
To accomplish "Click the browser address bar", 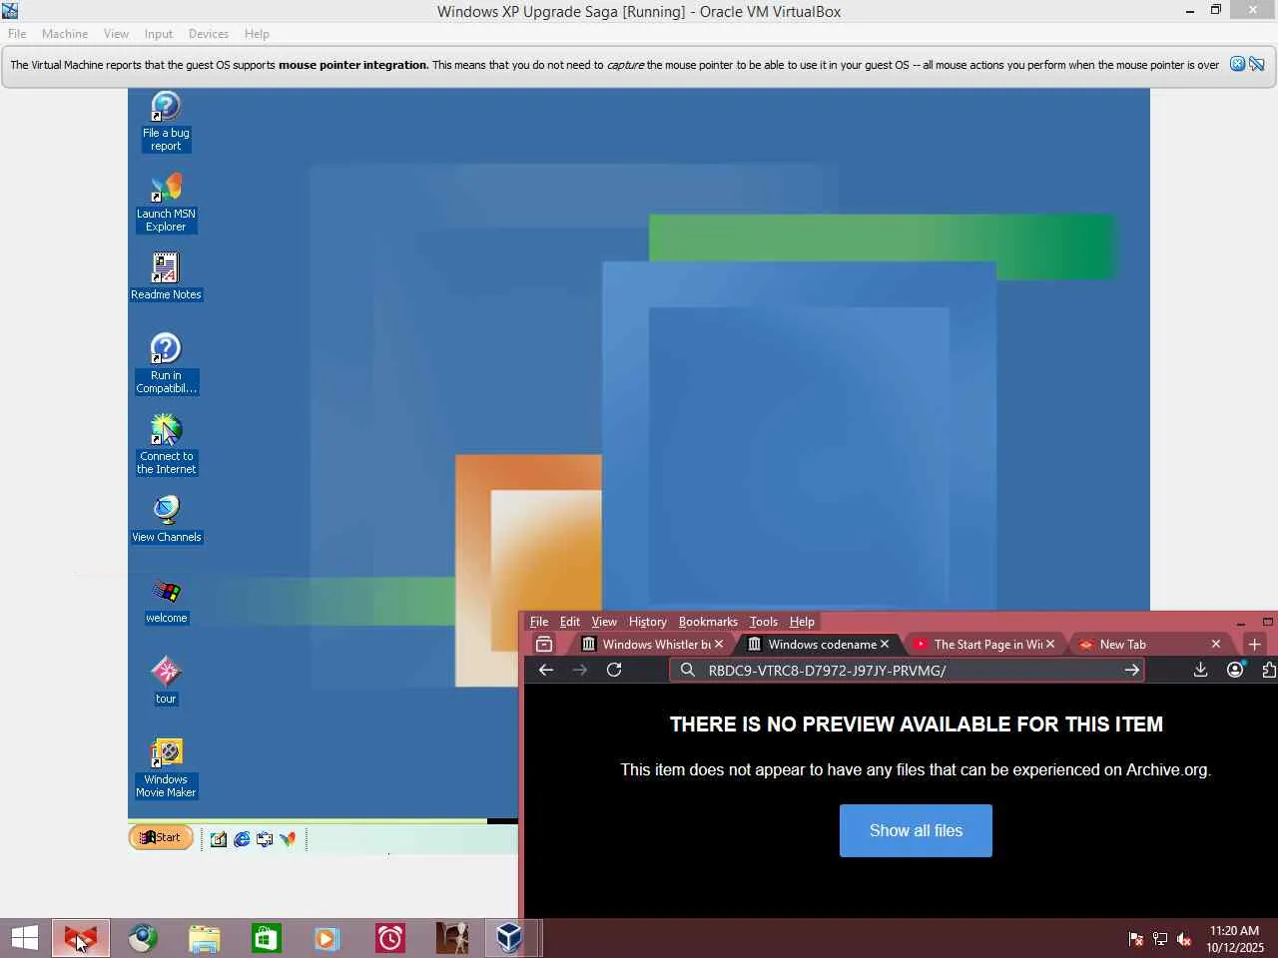I will pos(907,671).
